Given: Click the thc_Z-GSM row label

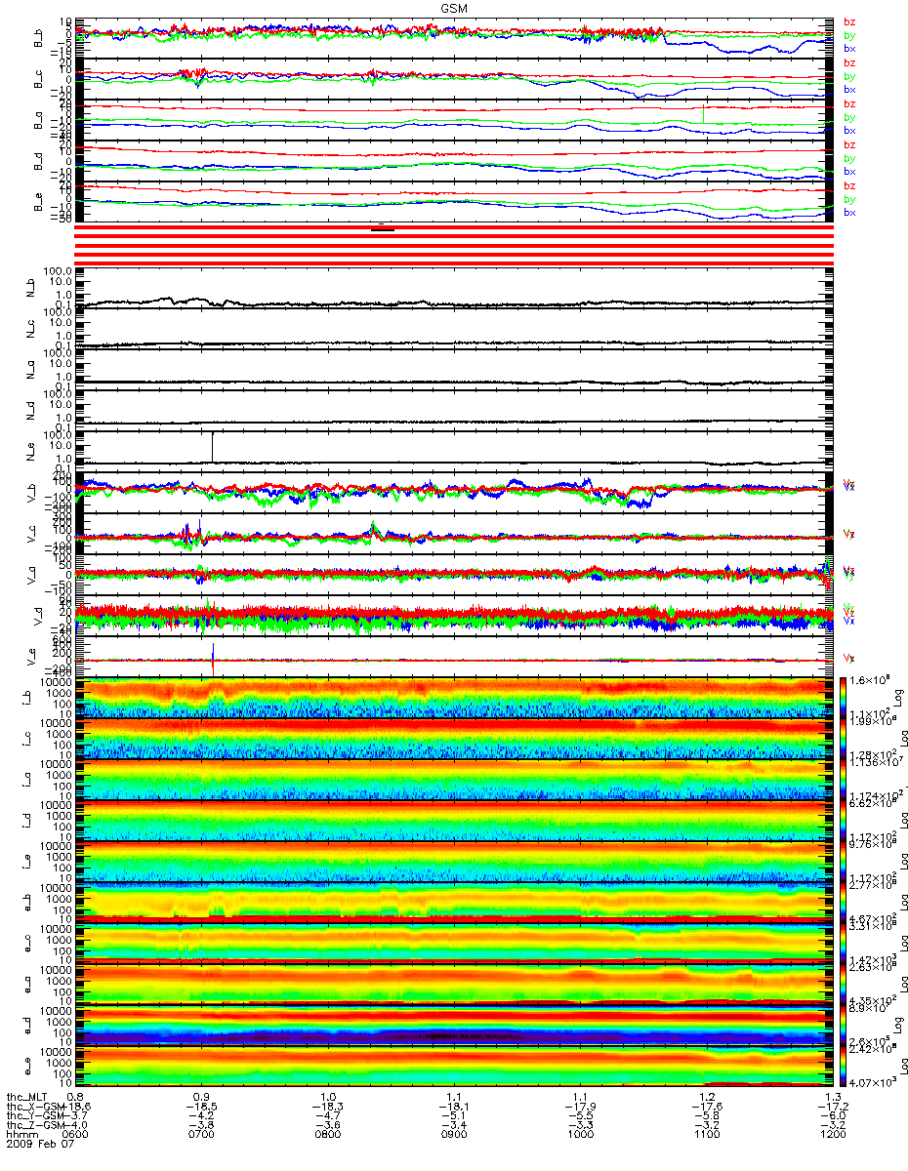Looking at the screenshot, I should click(35, 1126).
